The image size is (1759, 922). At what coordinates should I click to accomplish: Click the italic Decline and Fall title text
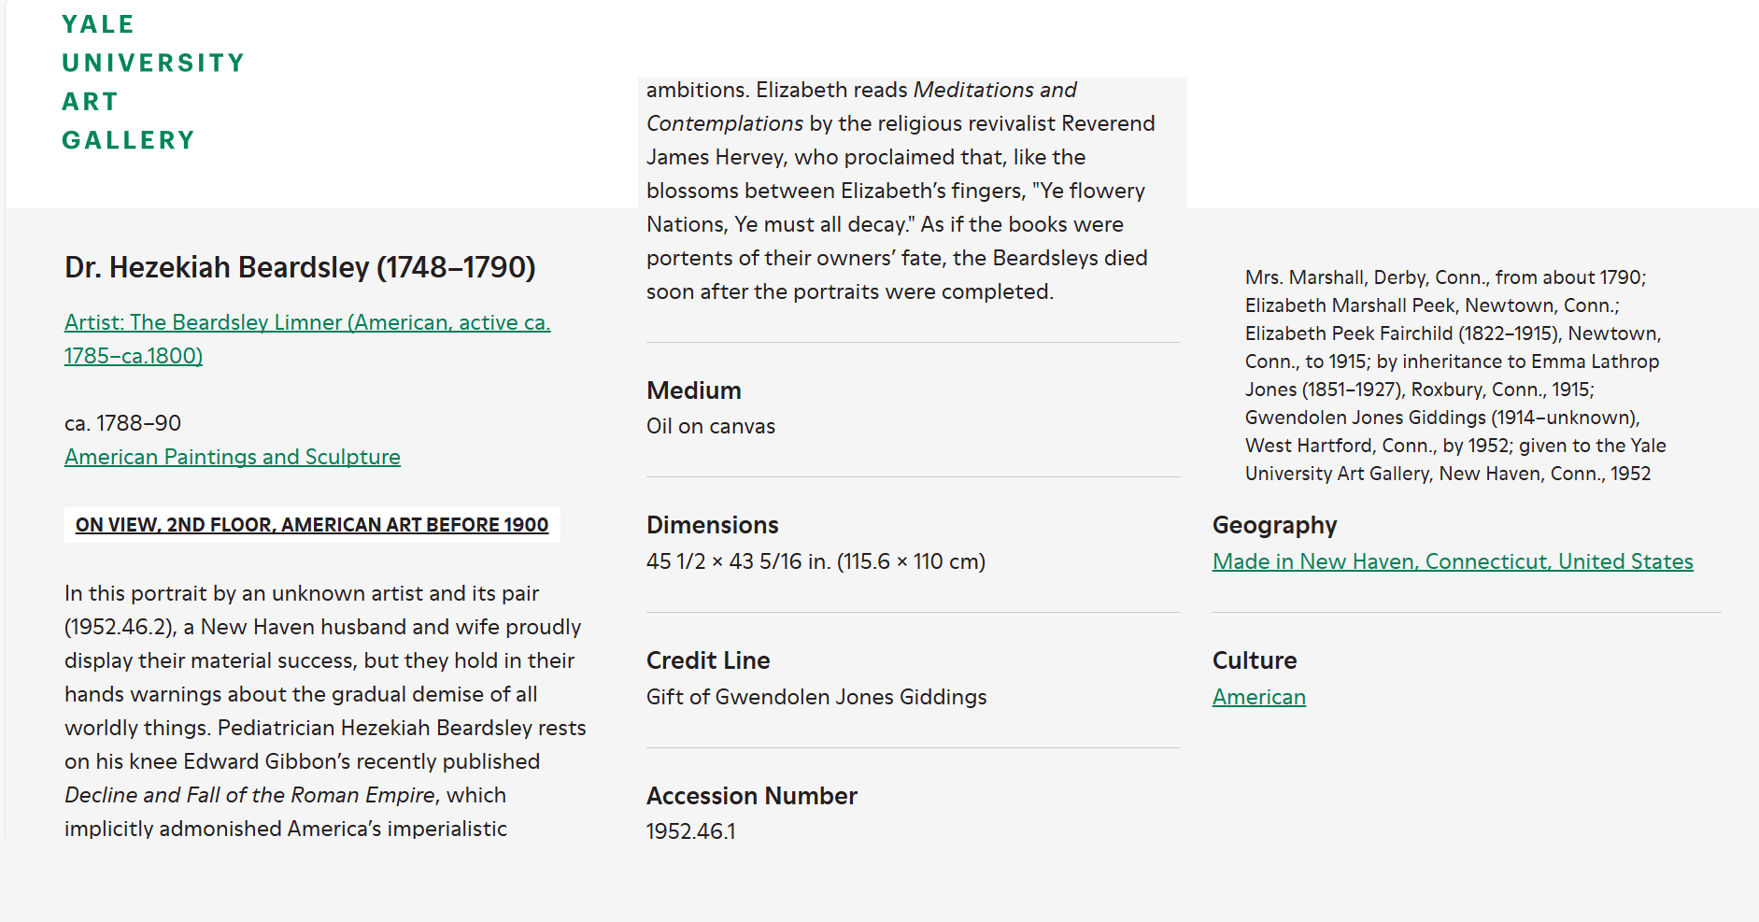(x=249, y=795)
